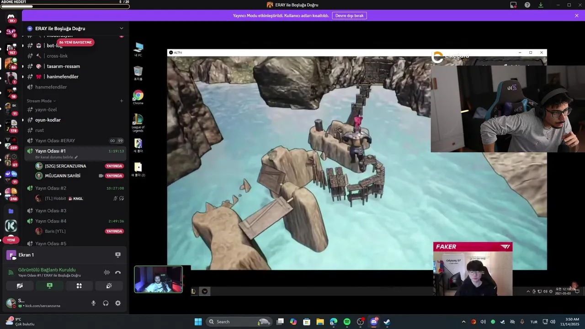Image resolution: width=585 pixels, height=329 pixels.
Task: Open the server with the 178 badge
Action: click(11, 125)
